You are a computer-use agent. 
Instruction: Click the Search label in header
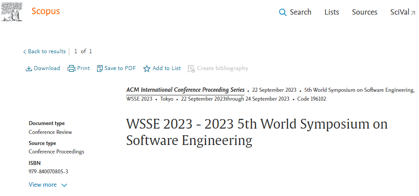click(300, 12)
